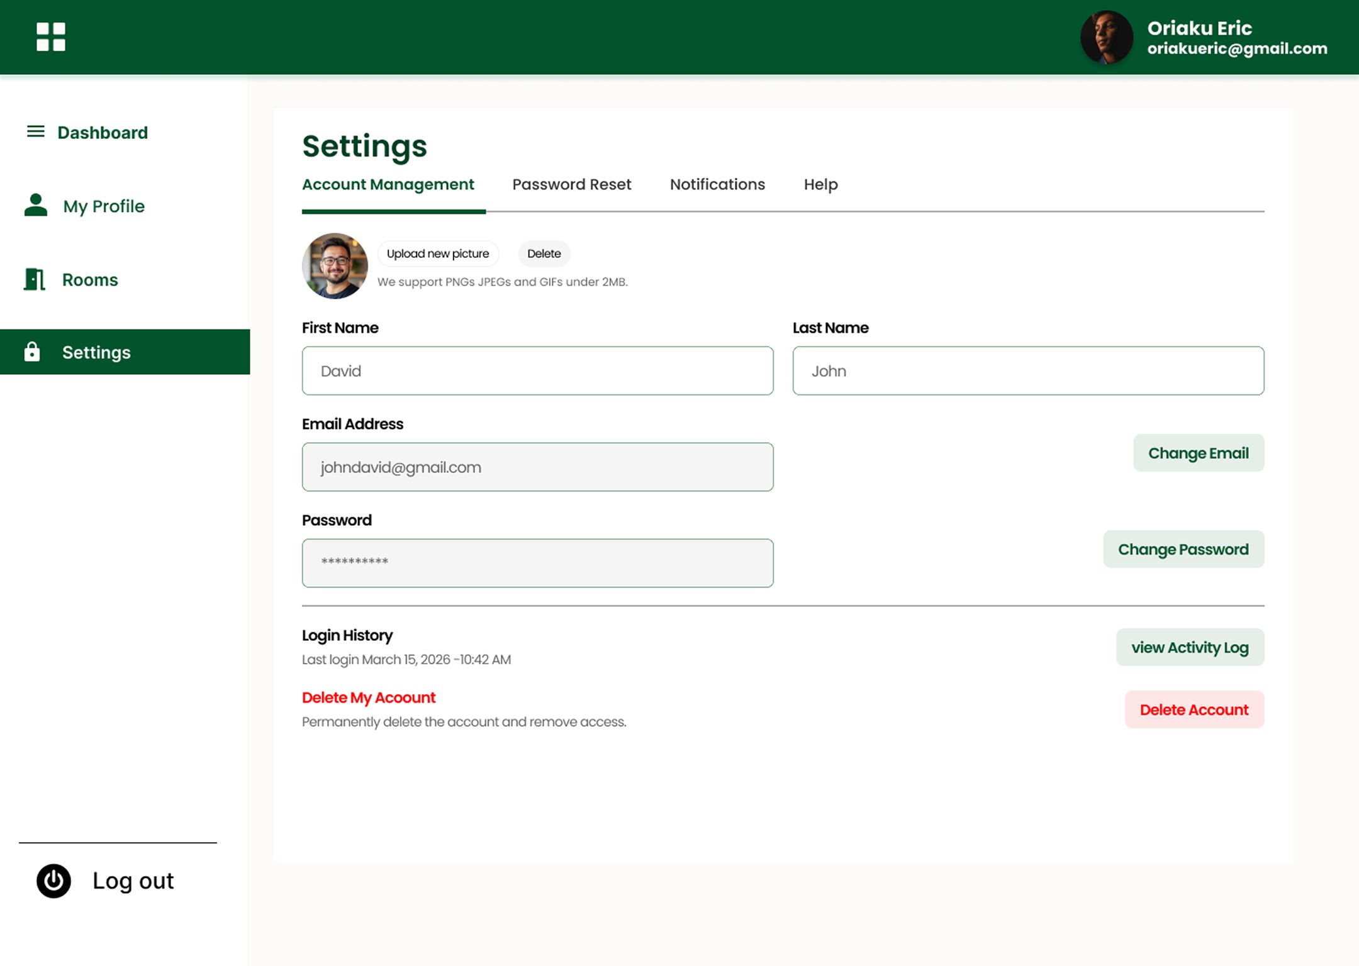Open the Notifications tab
Viewport: 1359px width, 966px height.
coord(717,184)
